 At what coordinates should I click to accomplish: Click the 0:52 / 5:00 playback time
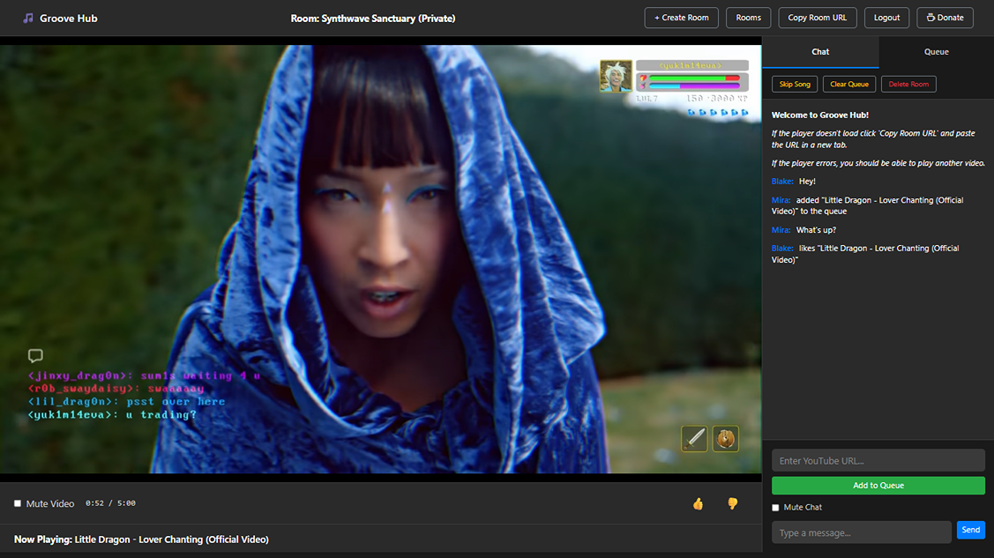coord(110,503)
